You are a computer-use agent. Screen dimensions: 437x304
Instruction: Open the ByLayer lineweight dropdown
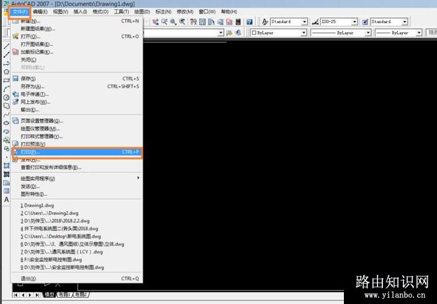pyautogui.click(x=419, y=33)
